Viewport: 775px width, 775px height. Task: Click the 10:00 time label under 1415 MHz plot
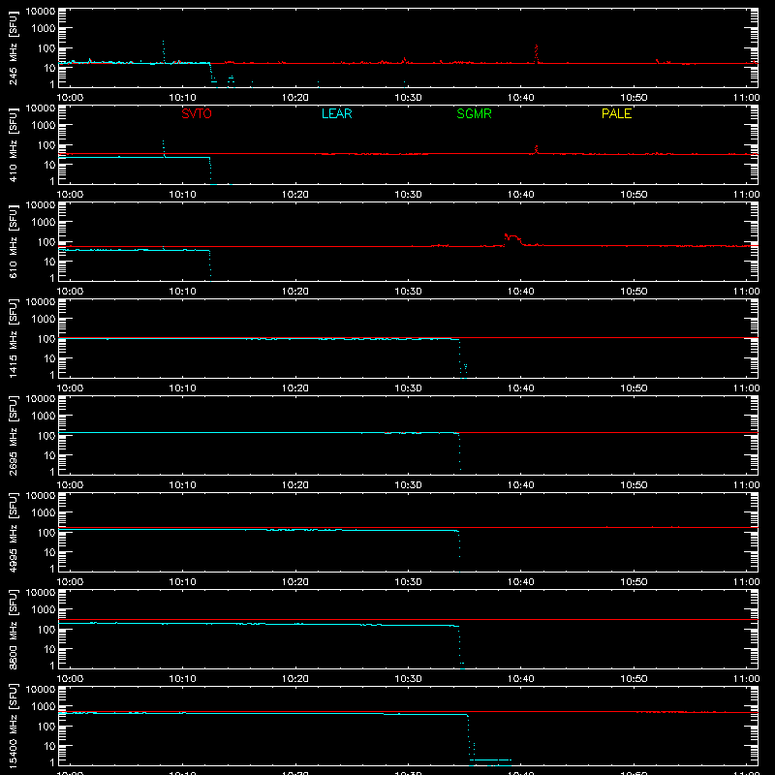(x=70, y=388)
